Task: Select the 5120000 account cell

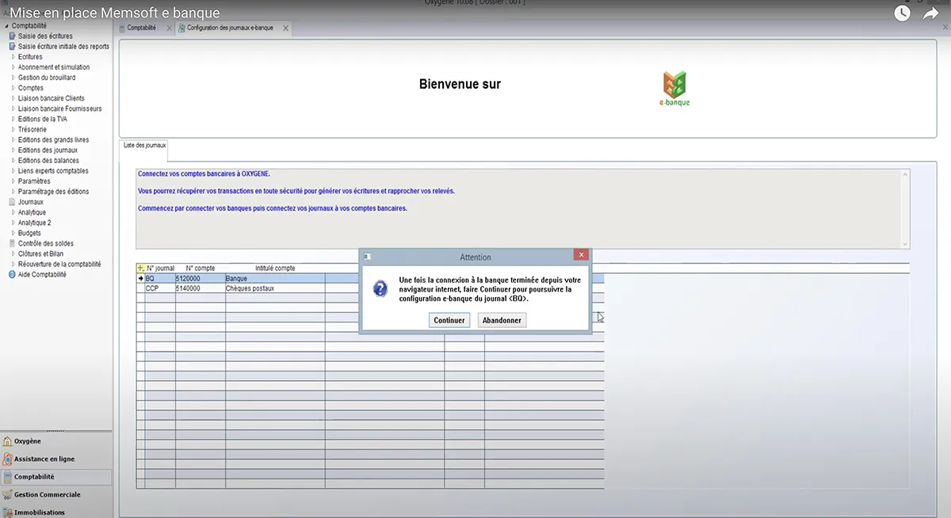Action: click(201, 279)
